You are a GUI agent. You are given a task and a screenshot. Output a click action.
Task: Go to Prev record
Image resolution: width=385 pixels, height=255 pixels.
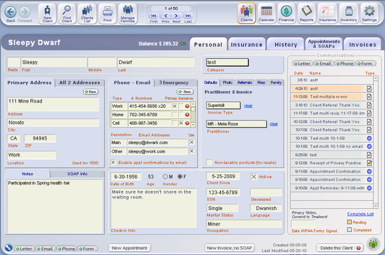(166, 16)
